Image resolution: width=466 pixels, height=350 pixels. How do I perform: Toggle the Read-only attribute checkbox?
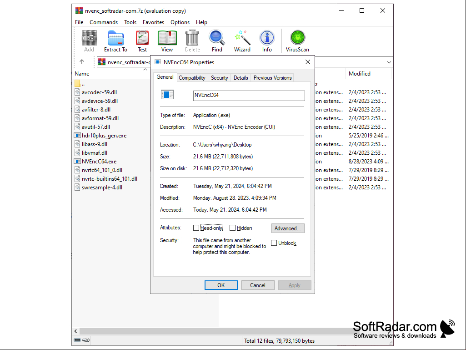point(196,228)
